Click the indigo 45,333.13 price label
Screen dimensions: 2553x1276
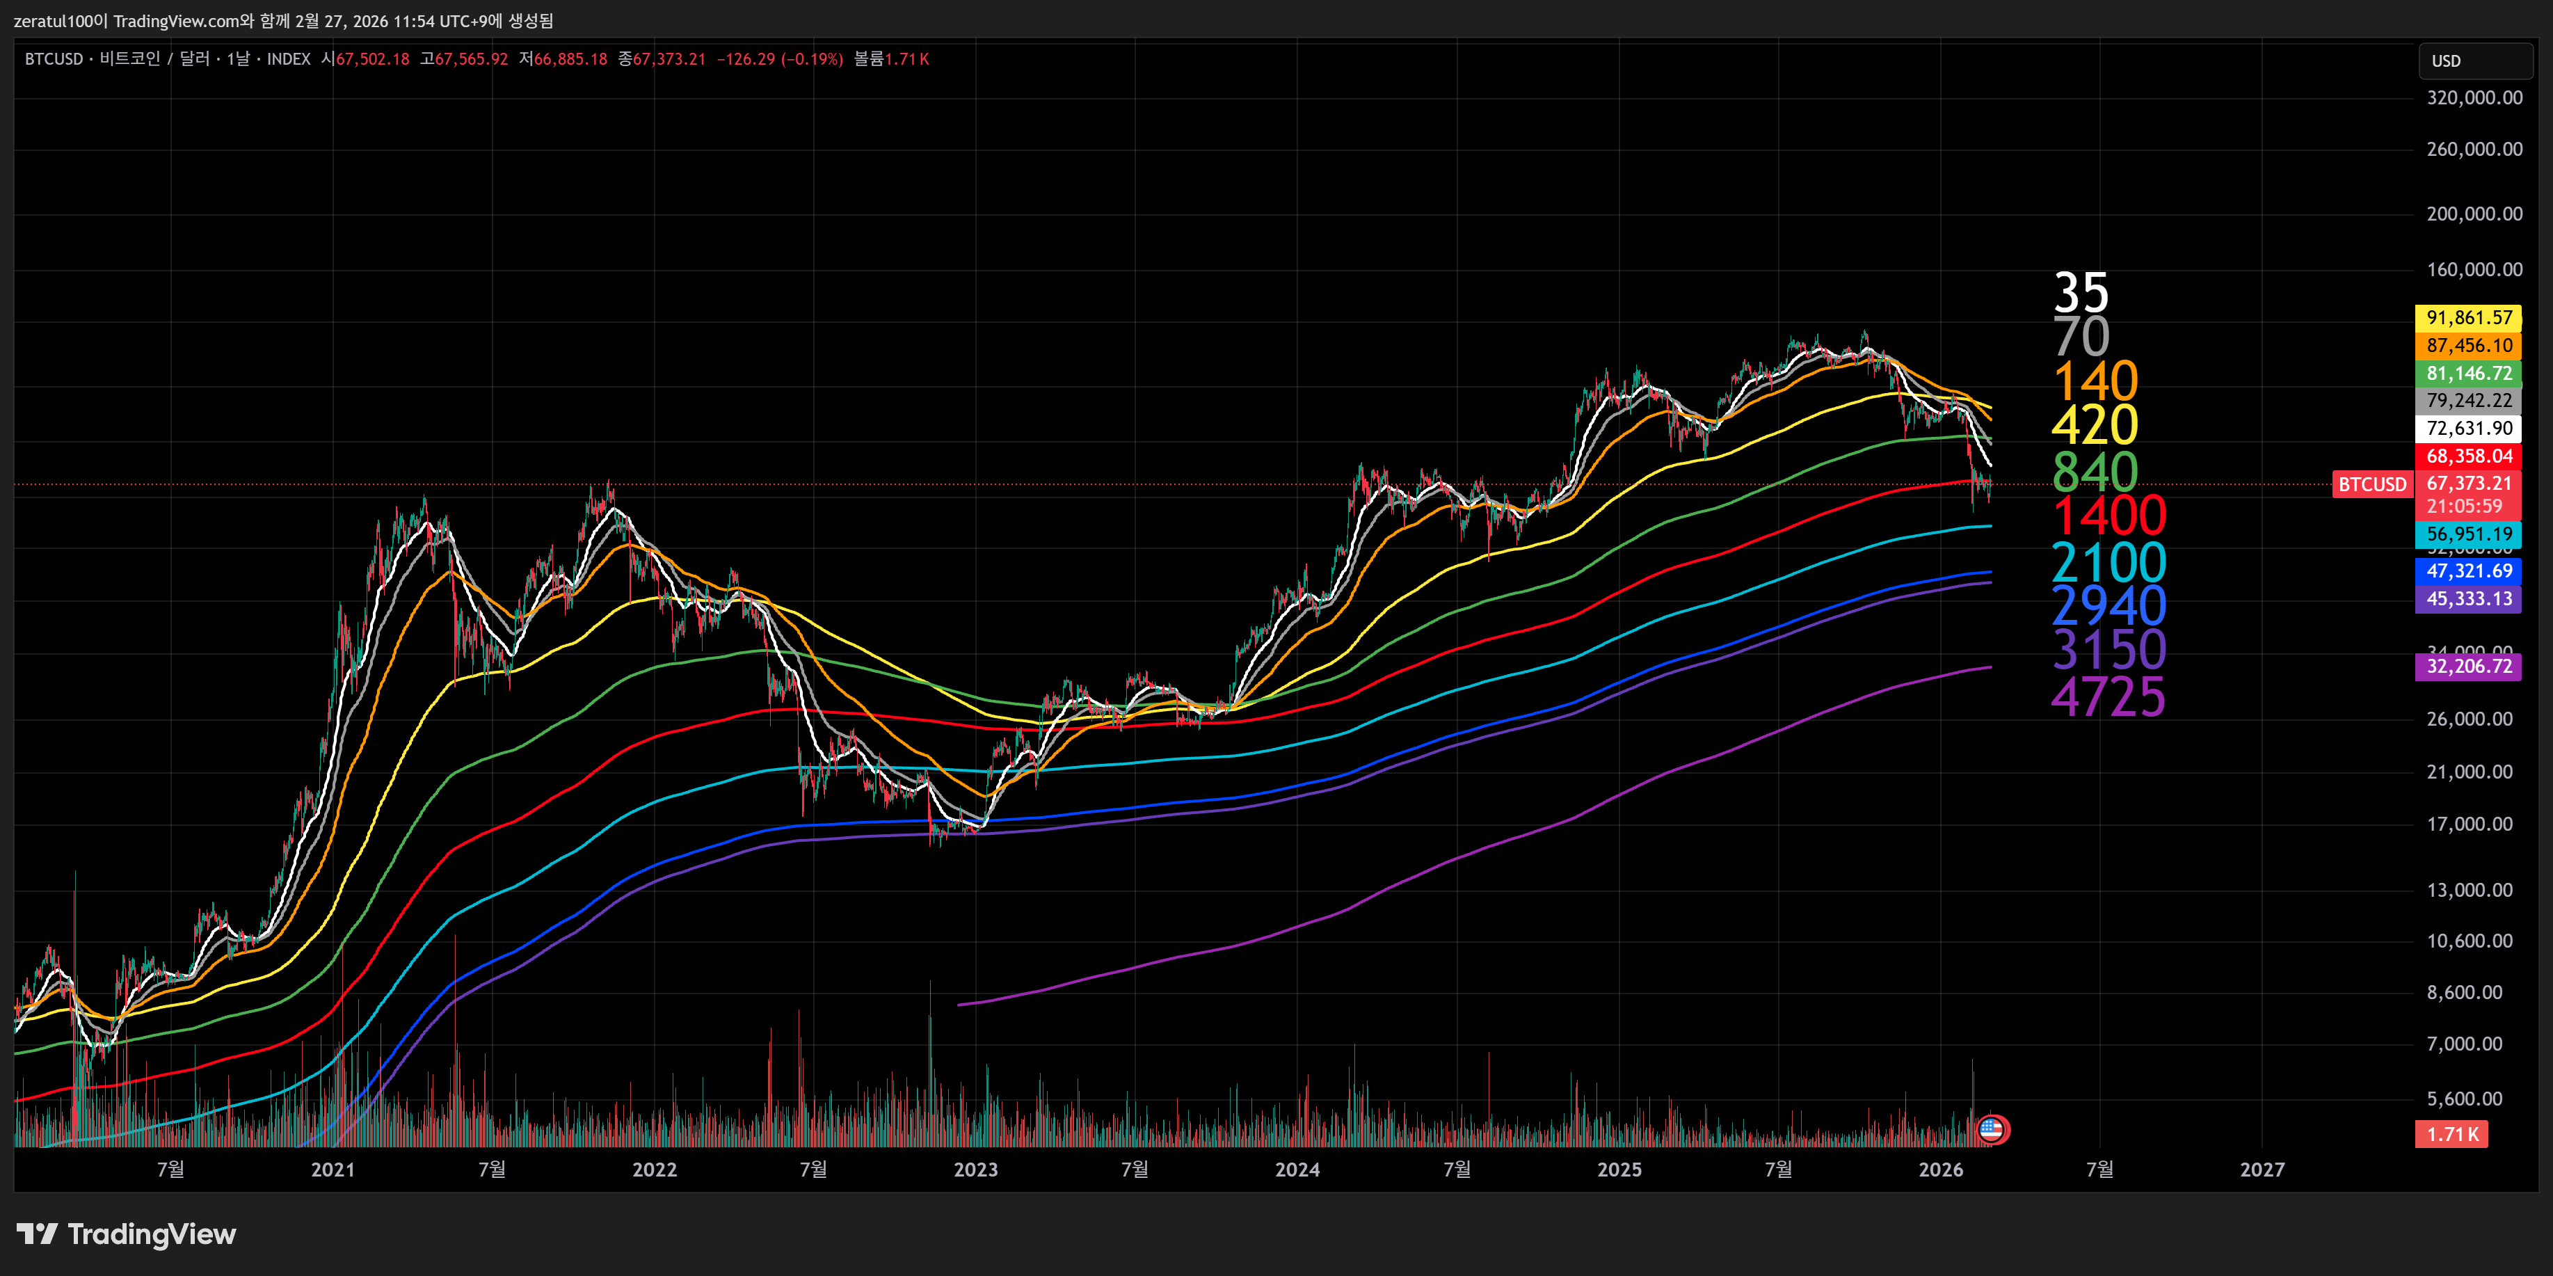pyautogui.click(x=2467, y=599)
